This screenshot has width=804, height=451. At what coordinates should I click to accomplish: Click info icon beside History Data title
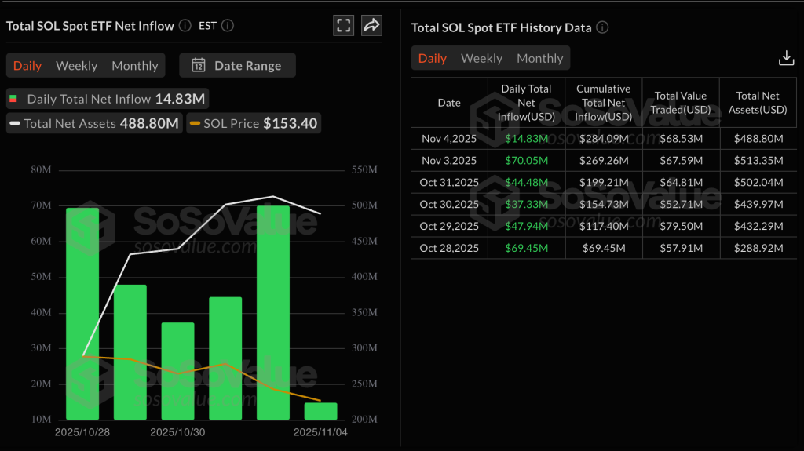coord(602,27)
